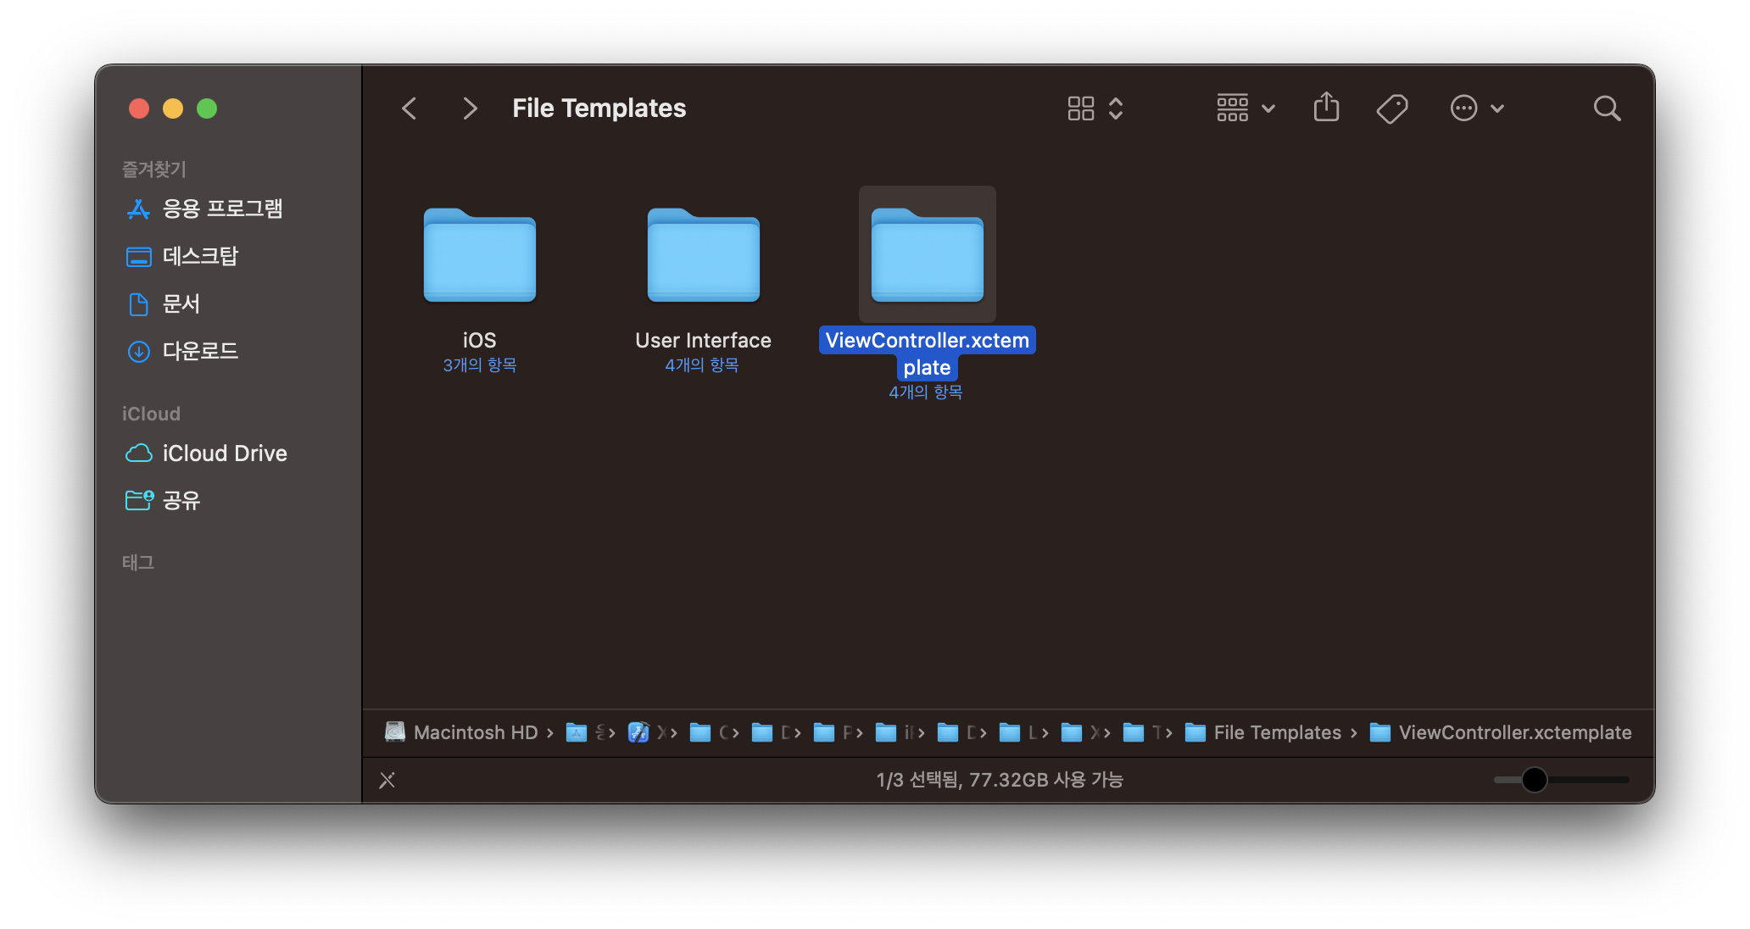This screenshot has height=929, width=1750.
Task: Click Macintosh HD in path bar
Action: point(475,732)
